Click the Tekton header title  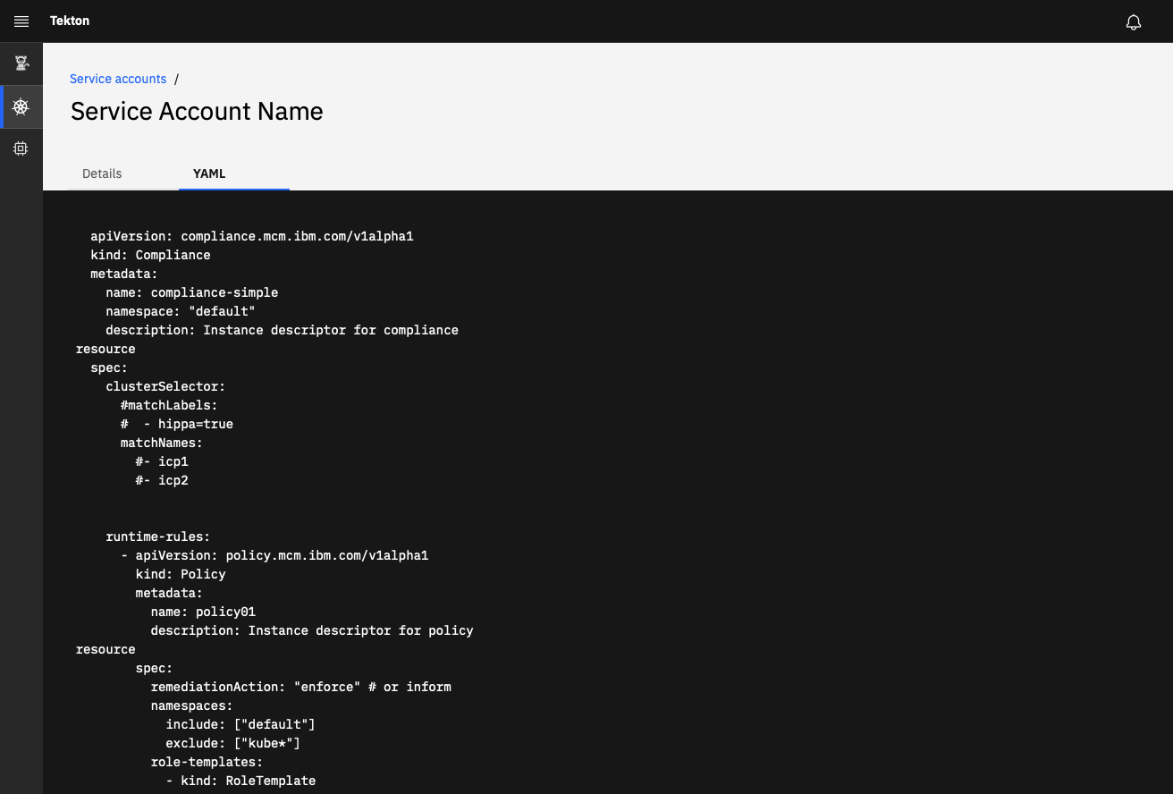click(x=70, y=21)
